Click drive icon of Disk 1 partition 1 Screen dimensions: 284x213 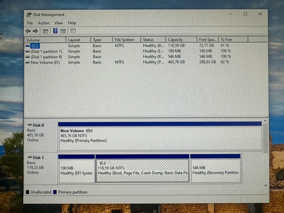27,52
